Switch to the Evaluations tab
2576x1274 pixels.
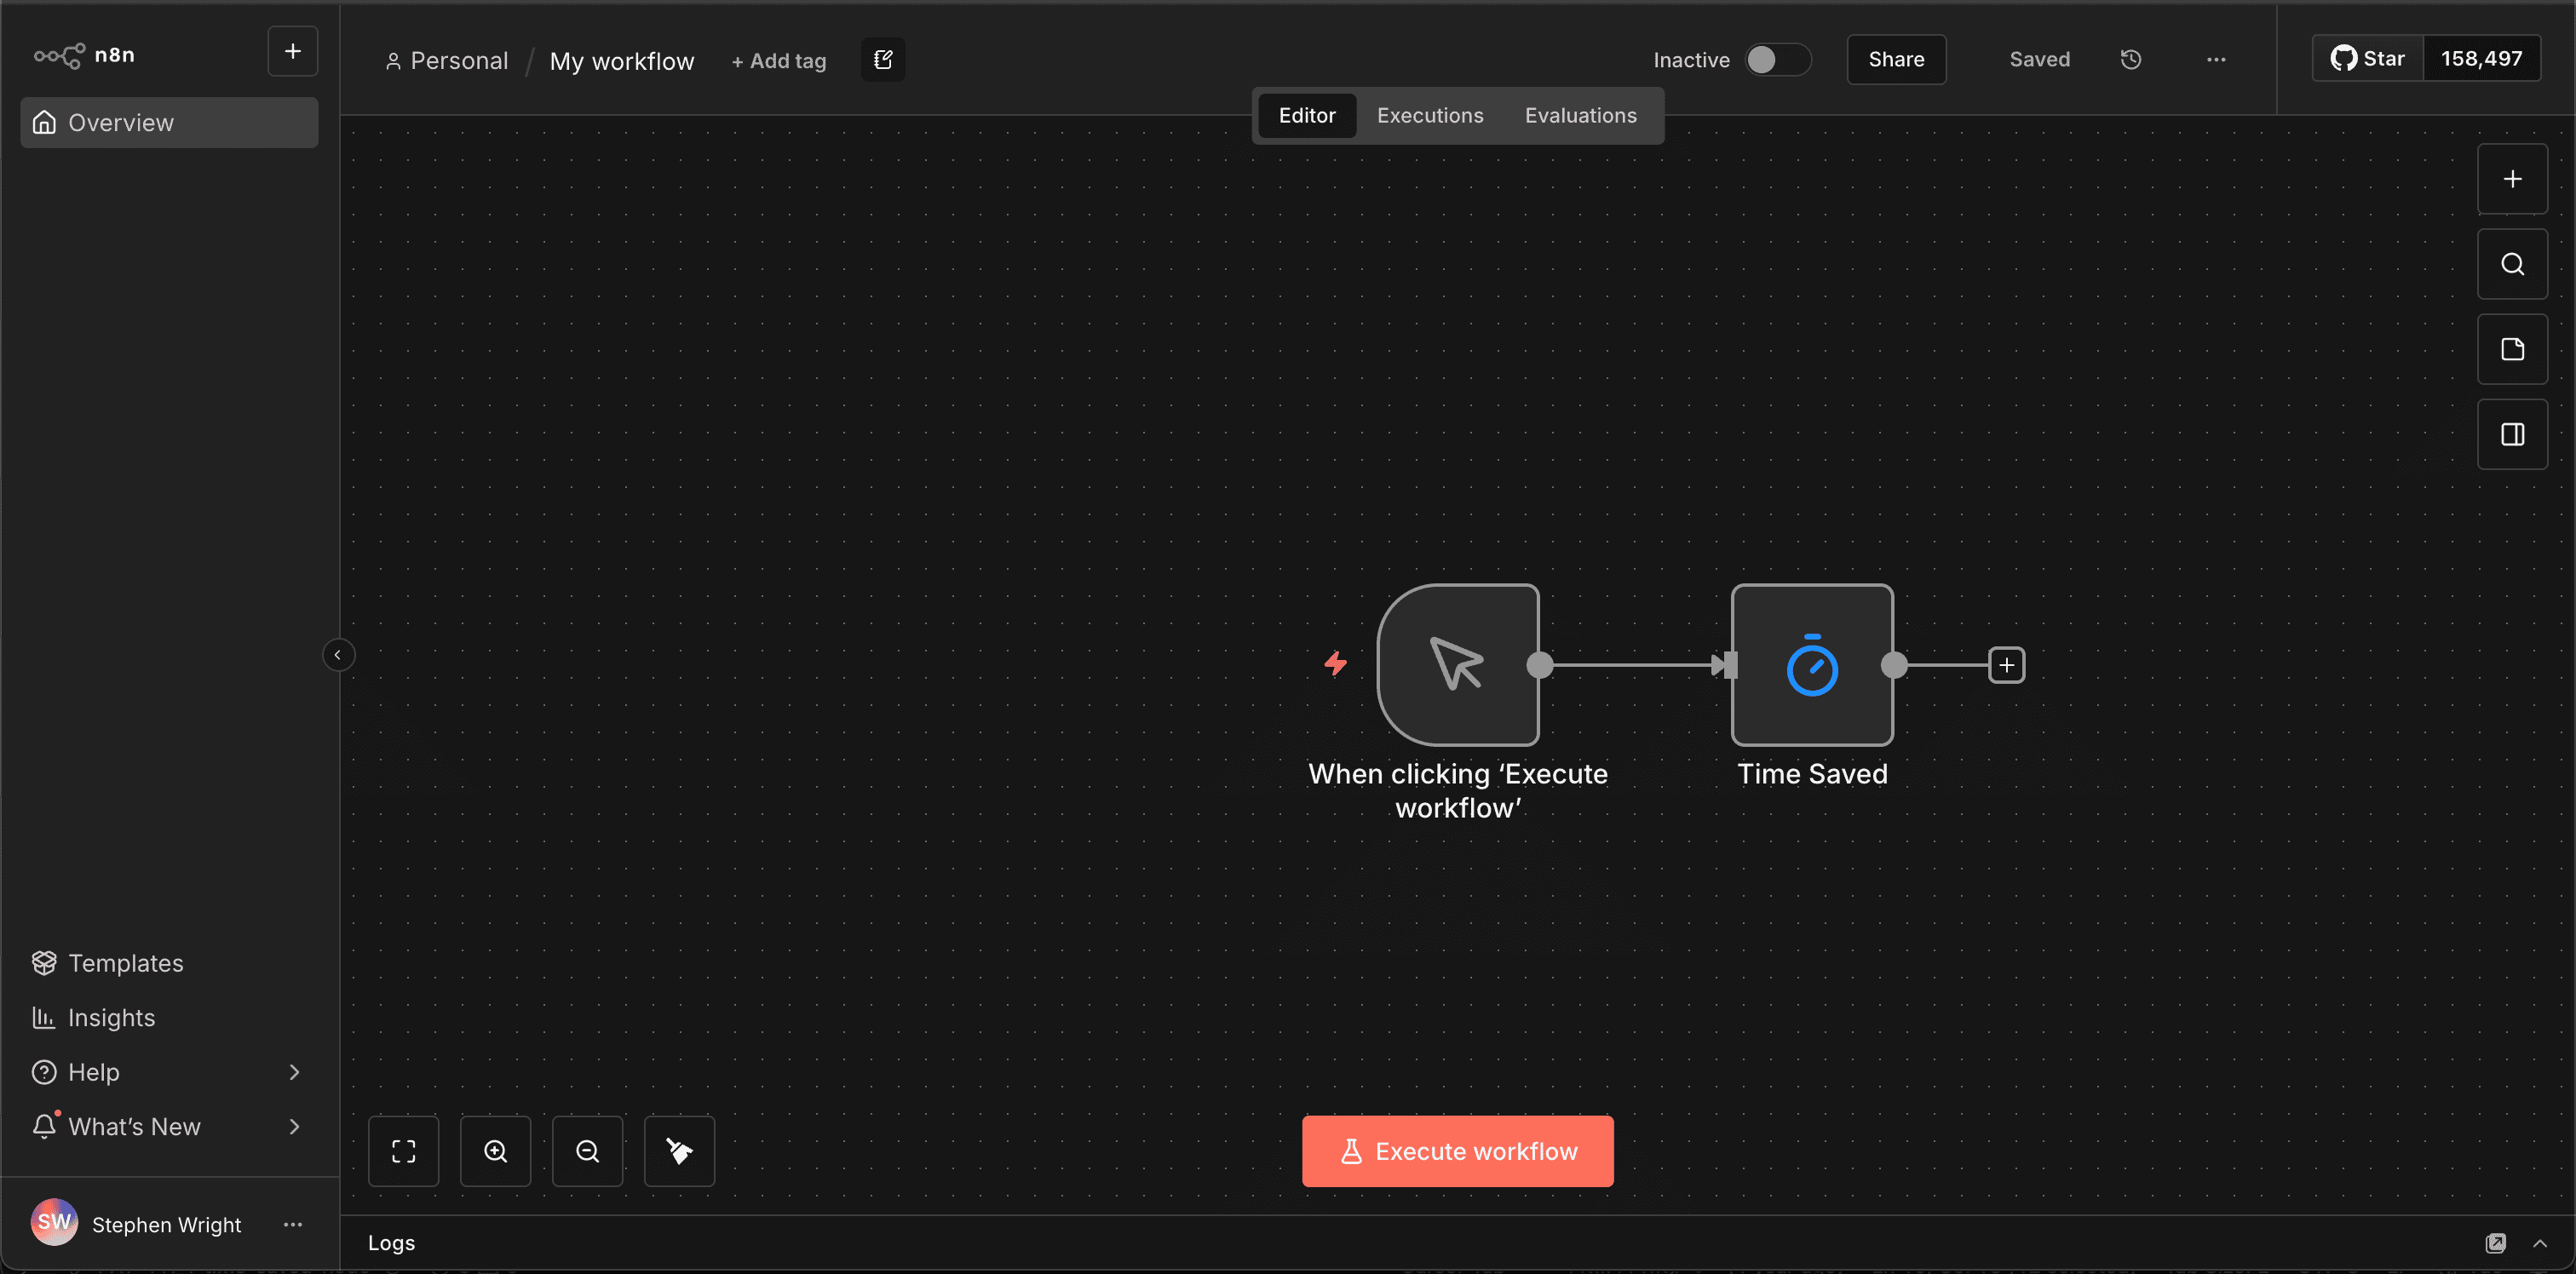pyautogui.click(x=1580, y=115)
